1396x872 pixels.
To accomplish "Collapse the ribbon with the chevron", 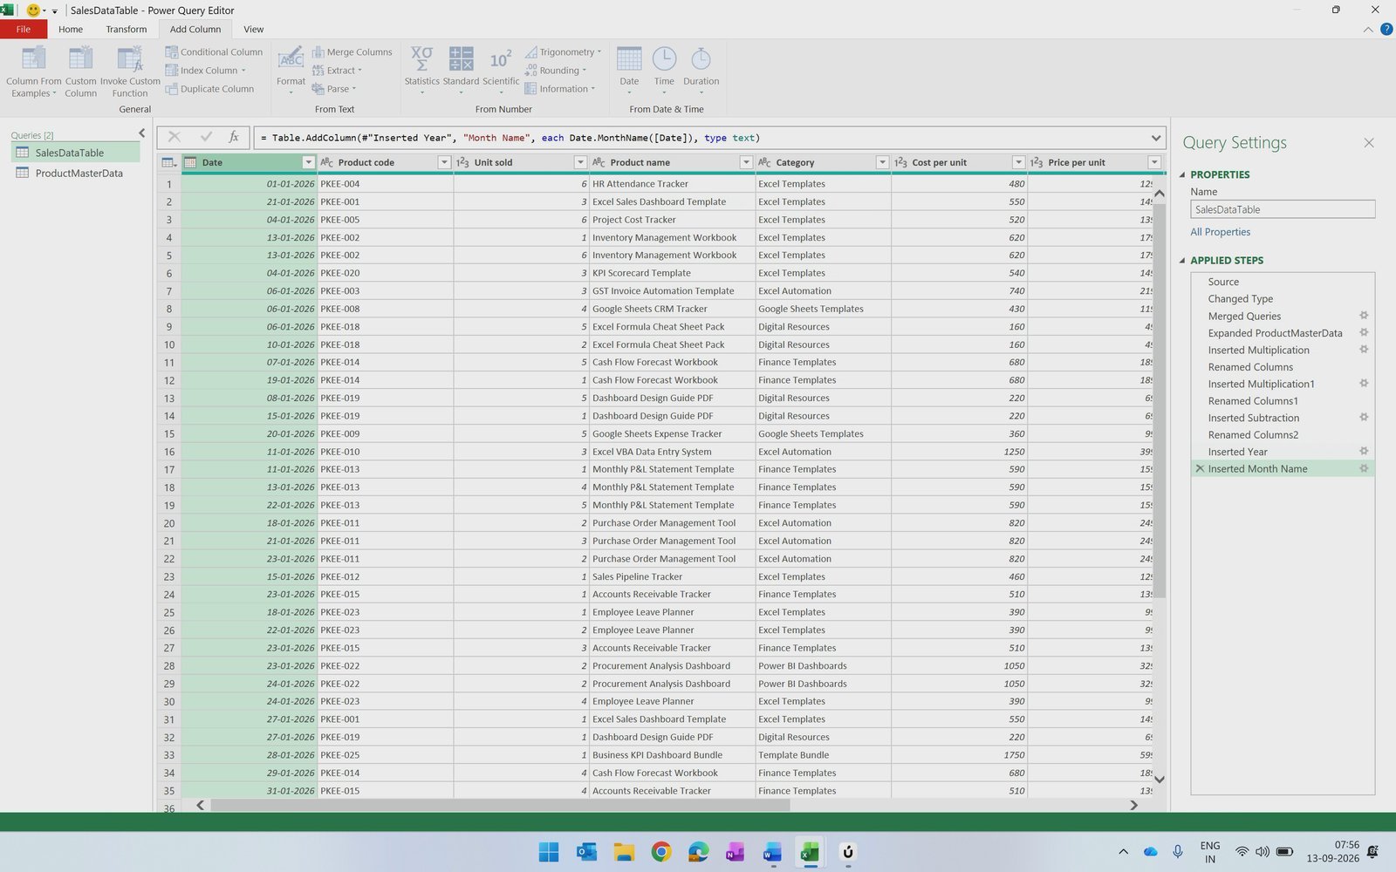I will point(1367,30).
